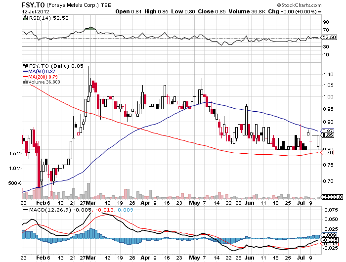Click the 0.85 last price tag
346x262 pixels.
click(x=327, y=135)
